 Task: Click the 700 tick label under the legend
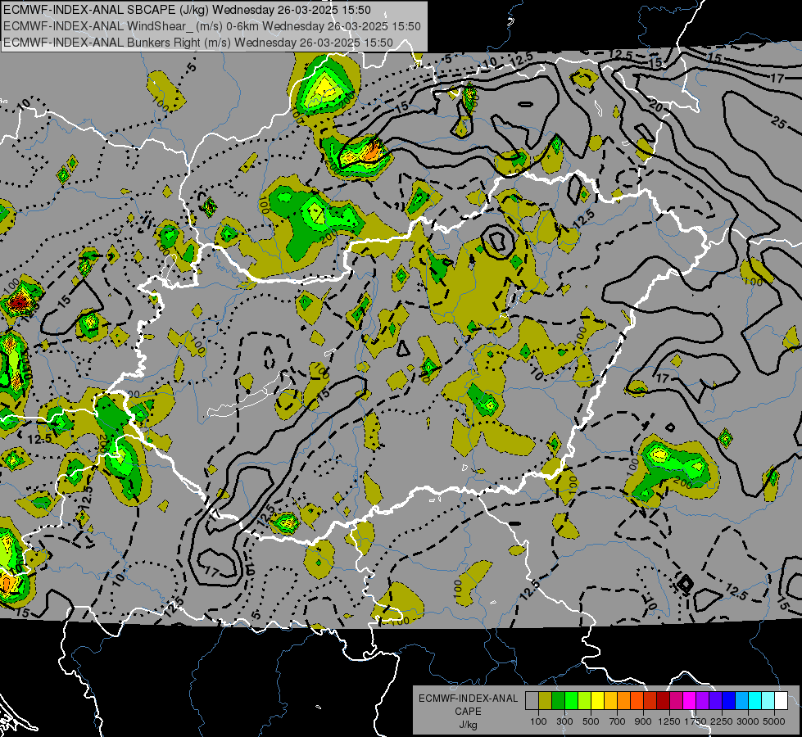click(618, 721)
